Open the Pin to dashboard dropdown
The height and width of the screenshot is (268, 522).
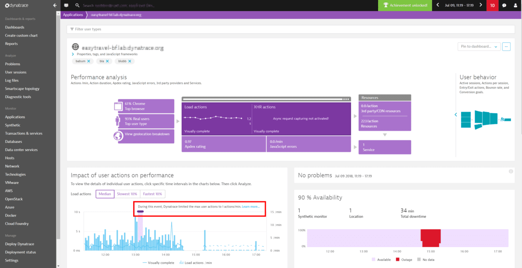point(479,46)
